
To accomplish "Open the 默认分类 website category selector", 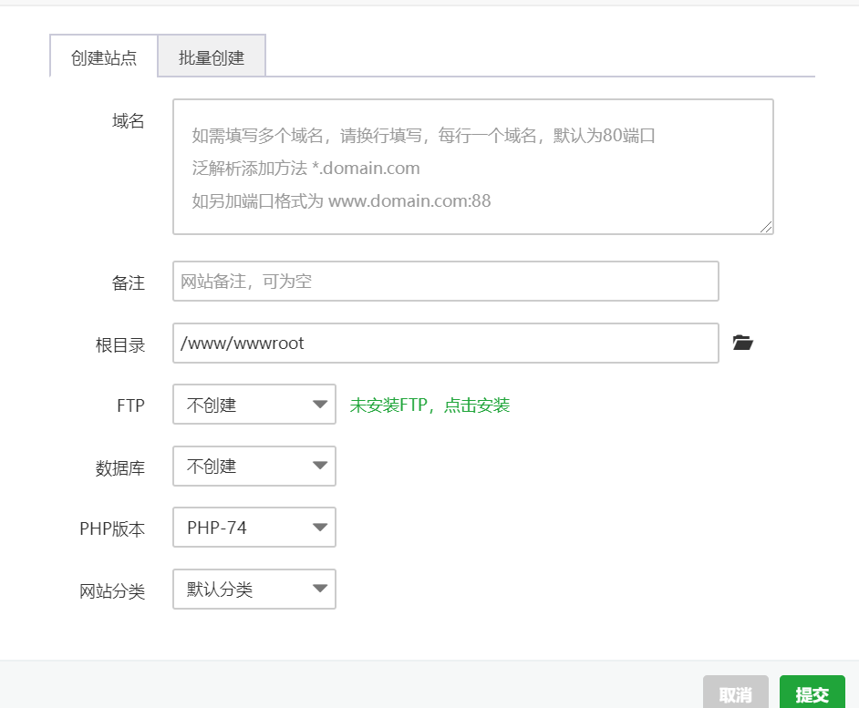I will (x=254, y=589).
